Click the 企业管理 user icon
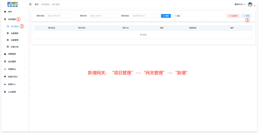Viewport: 259px width, 133px height. (x=5, y=92)
